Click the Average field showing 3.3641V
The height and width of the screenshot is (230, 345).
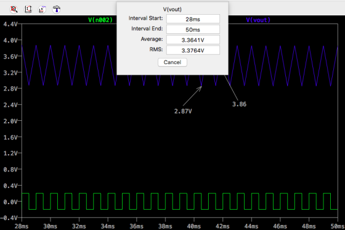click(x=193, y=40)
